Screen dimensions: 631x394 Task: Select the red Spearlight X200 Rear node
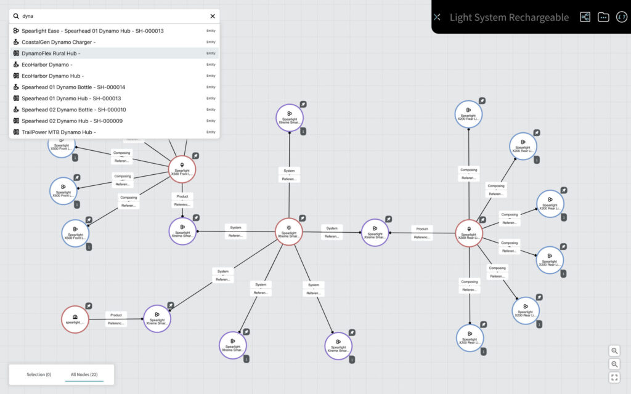(469, 233)
